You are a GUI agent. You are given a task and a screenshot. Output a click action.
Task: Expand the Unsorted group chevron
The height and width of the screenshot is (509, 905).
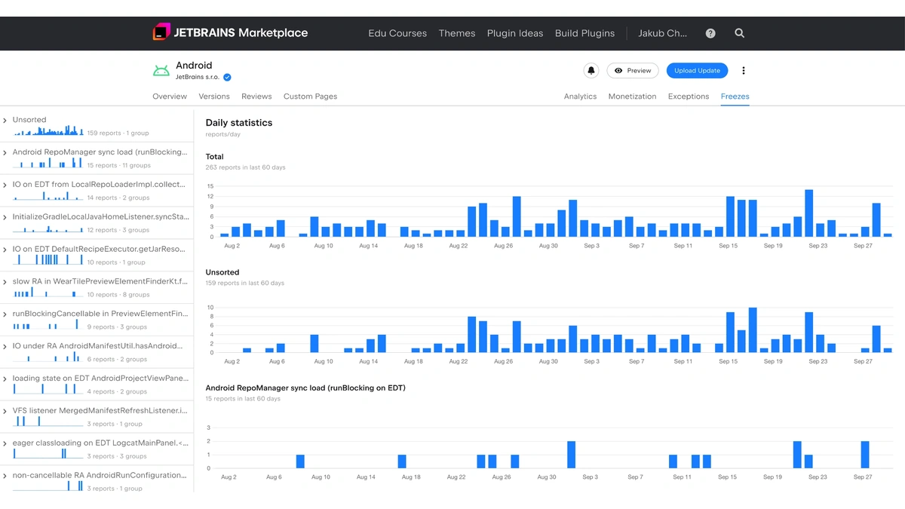(x=5, y=120)
